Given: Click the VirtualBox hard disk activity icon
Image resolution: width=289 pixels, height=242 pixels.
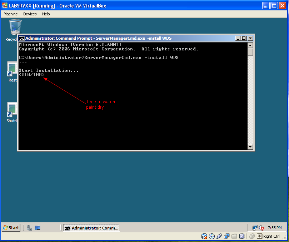Looking at the screenshot, I should click(204, 236).
